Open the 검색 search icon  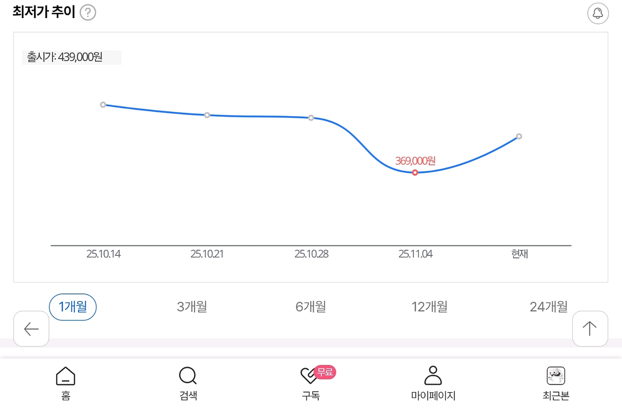tap(187, 376)
